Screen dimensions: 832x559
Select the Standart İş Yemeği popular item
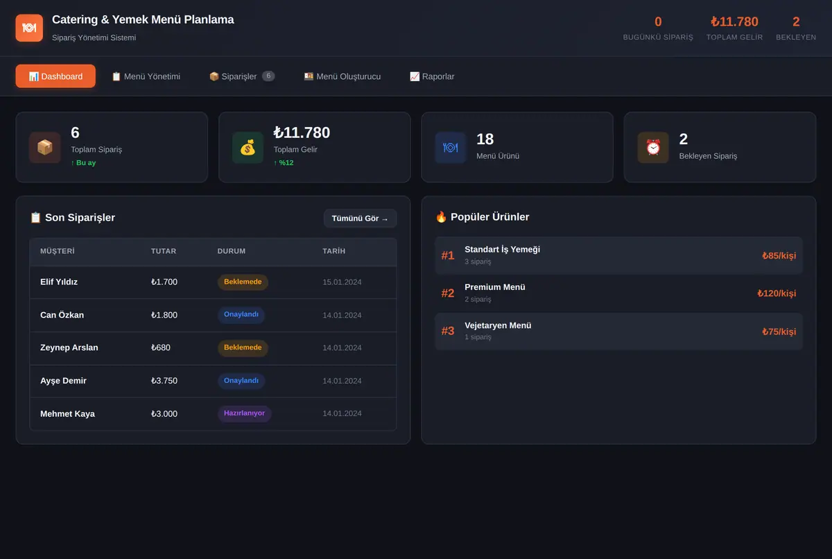point(618,255)
